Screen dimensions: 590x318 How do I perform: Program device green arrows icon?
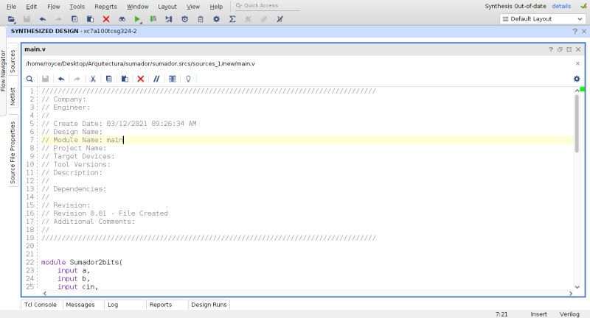[153, 19]
